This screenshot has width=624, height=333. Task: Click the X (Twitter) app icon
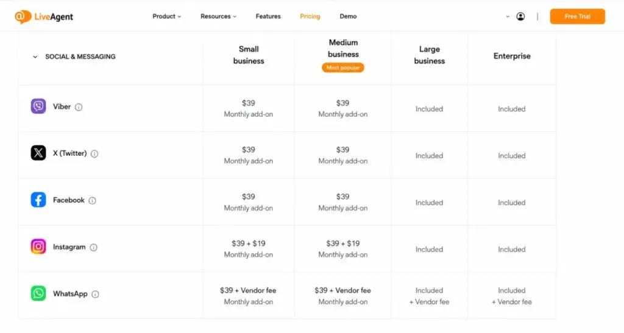(x=38, y=153)
